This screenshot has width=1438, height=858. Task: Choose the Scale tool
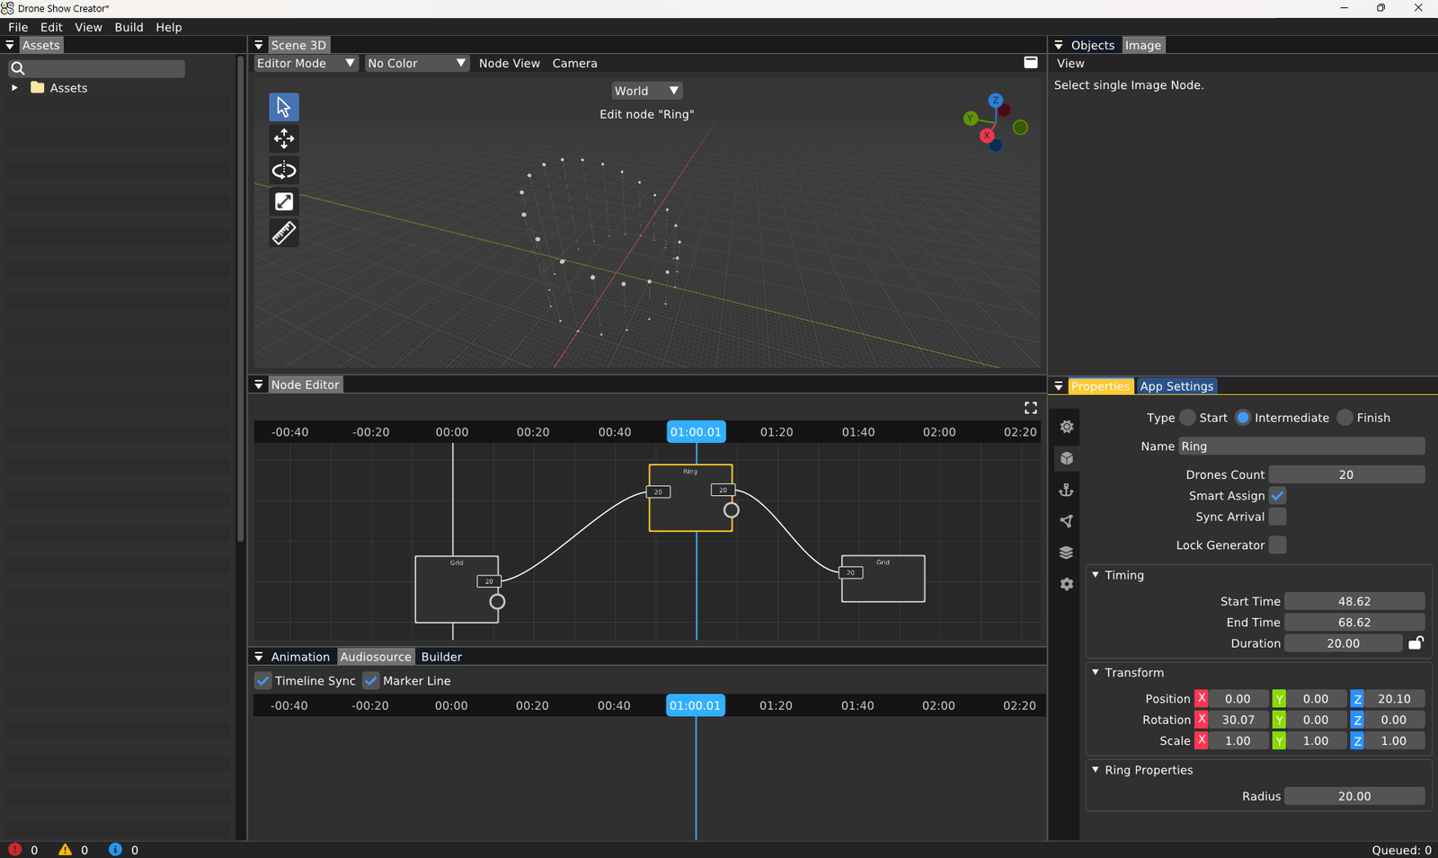284,201
